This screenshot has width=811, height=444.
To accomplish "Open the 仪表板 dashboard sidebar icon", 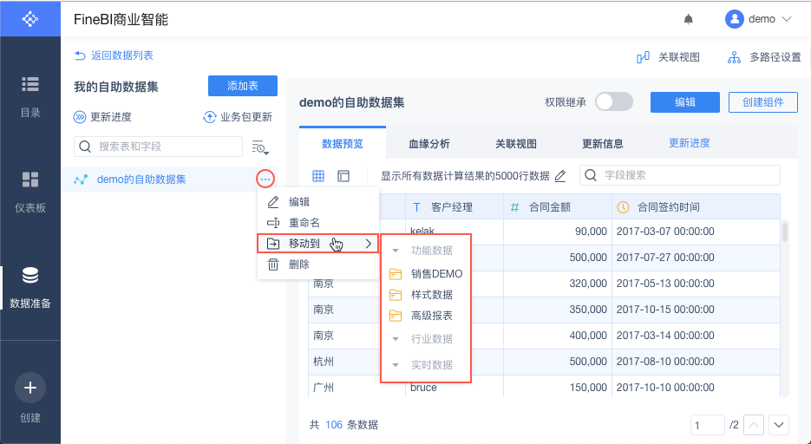I will [x=30, y=180].
